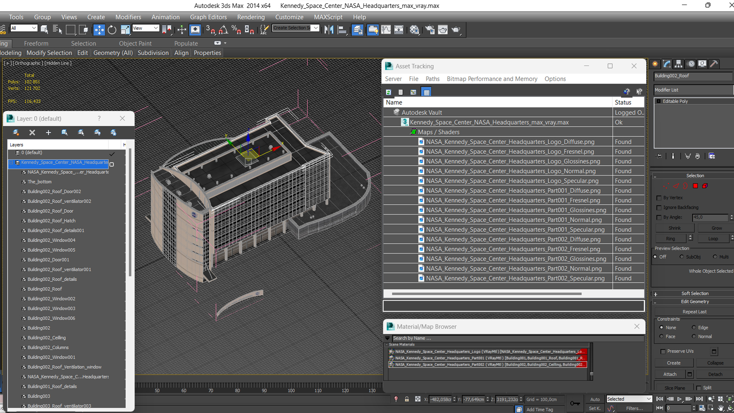Screen dimensions: 734x413
Task: Select the Edge constraint radio button
Action: [694, 327]
